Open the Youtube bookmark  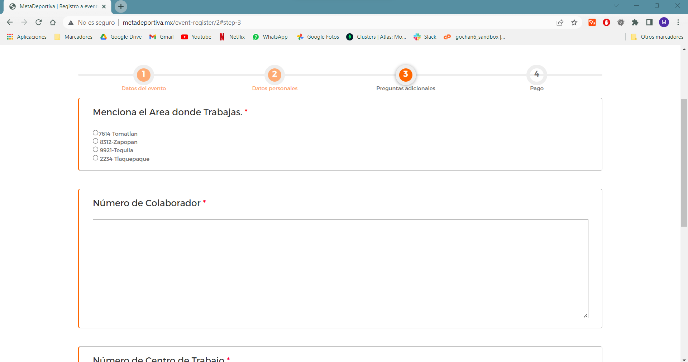coord(196,37)
